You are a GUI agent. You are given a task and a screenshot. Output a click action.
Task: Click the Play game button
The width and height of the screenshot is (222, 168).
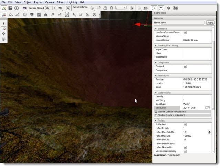point(17,8)
